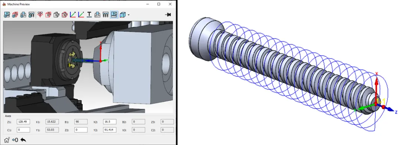Click the first toolbar icon with the machine view
Viewport: 401px width, 145px height.
[x=7, y=15]
